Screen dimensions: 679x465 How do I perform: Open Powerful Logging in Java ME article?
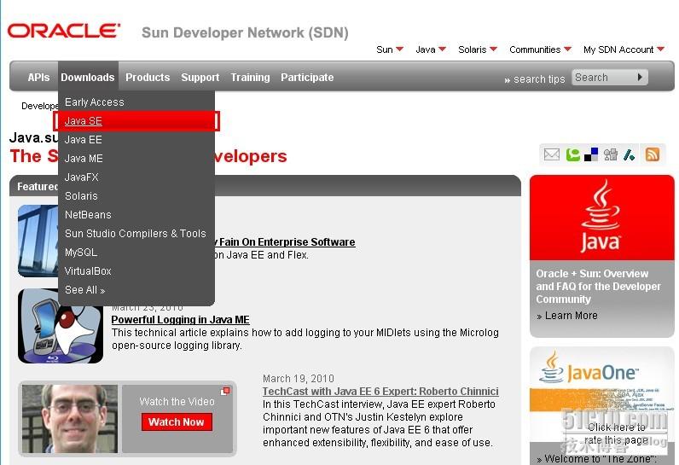click(180, 319)
